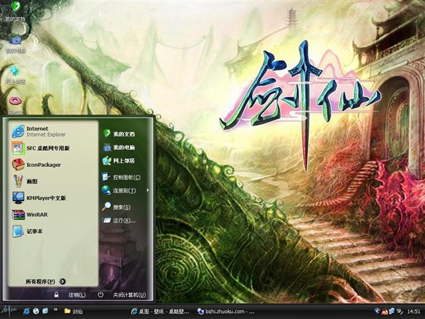This screenshot has width=425, height=319.
Task: Select 我的文档 desktop icon
Action: [15, 11]
